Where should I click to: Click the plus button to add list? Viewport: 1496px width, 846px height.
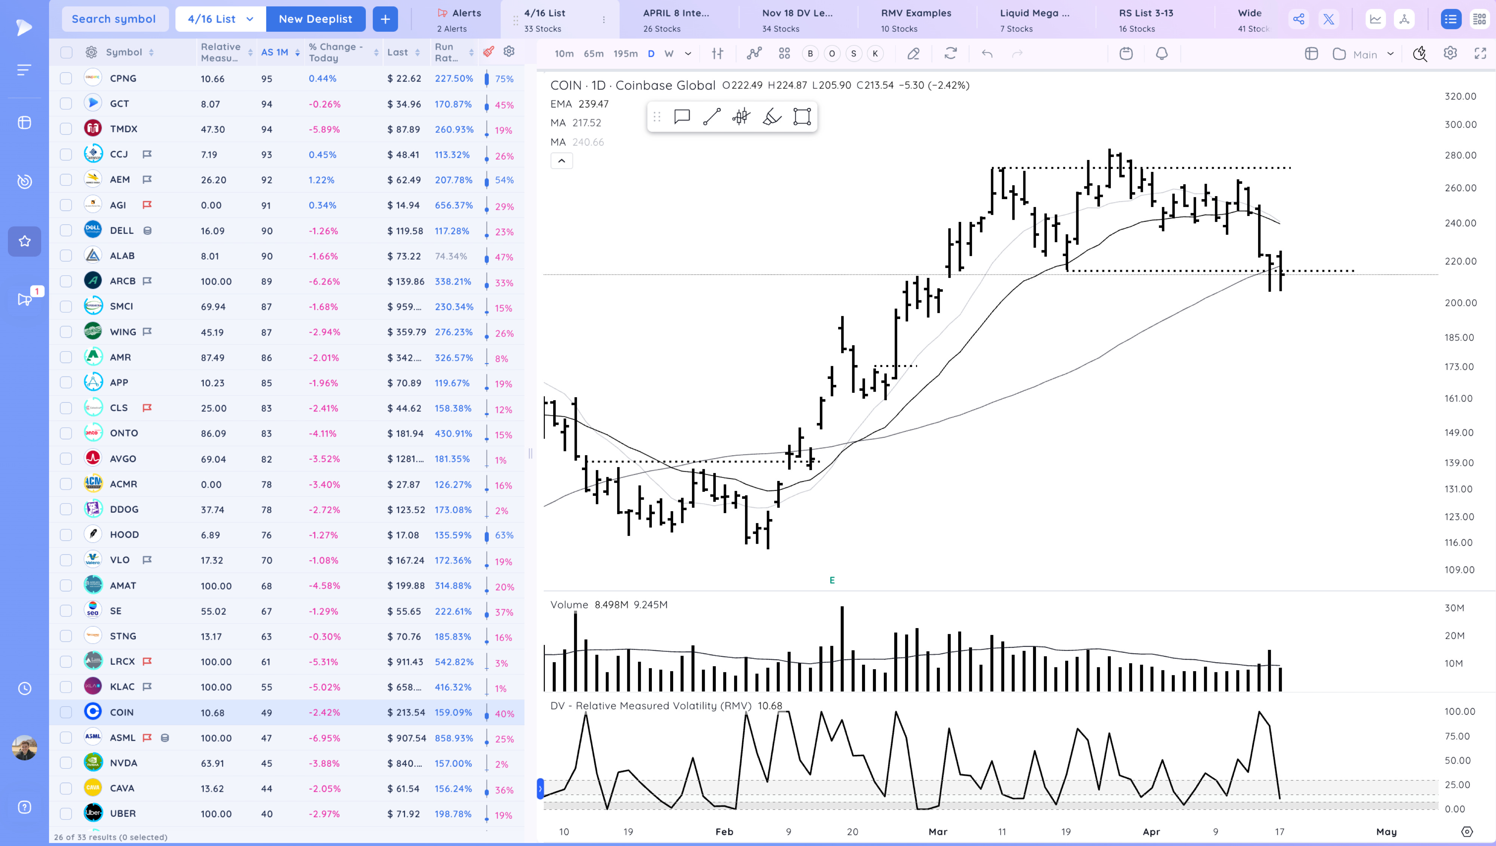coord(385,19)
